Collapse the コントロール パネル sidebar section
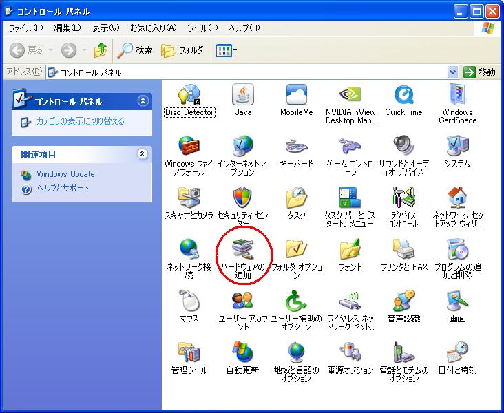The width and height of the screenshot is (504, 413). pyautogui.click(x=143, y=101)
